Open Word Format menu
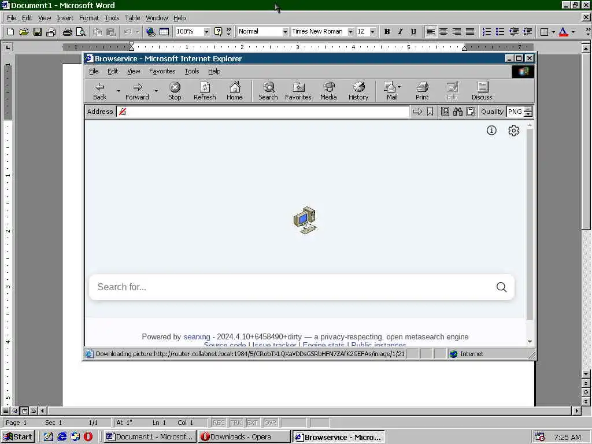This screenshot has width=592, height=444. (x=88, y=18)
